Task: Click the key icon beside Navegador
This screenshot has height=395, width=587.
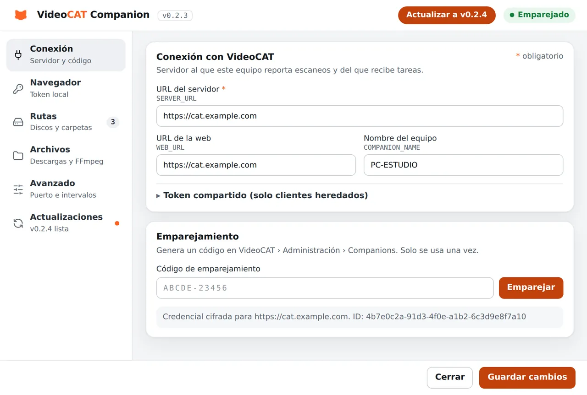Action: pos(18,89)
